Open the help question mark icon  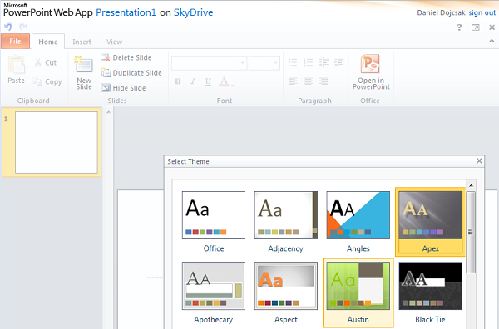click(459, 27)
